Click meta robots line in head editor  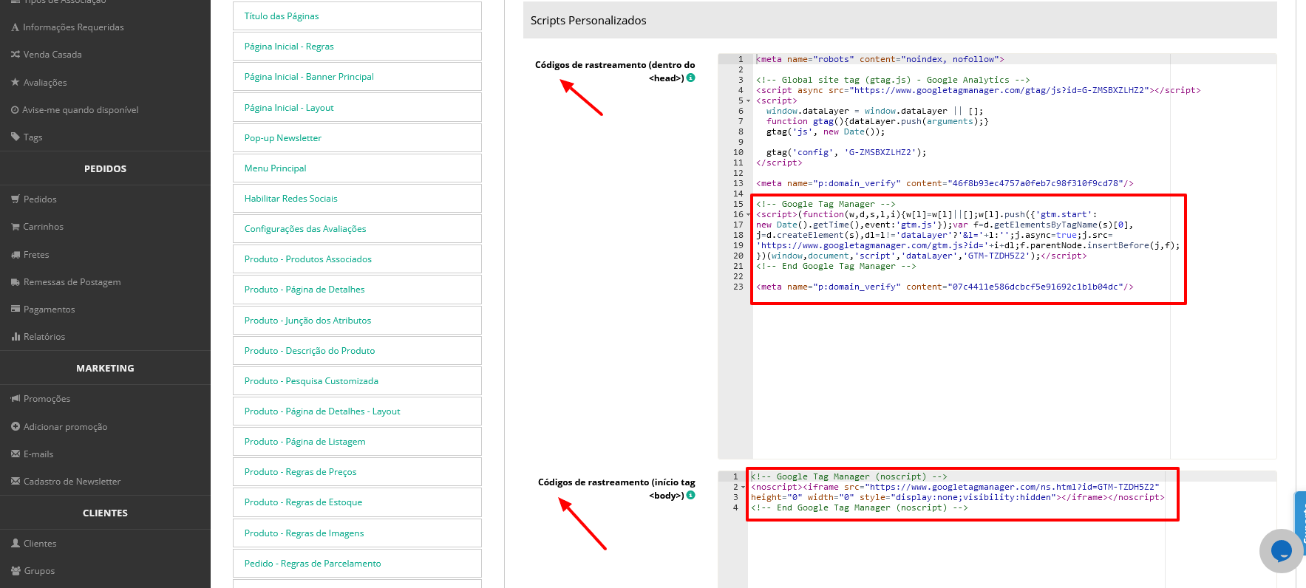[x=880, y=59]
